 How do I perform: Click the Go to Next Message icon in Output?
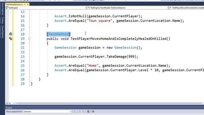pyautogui.click(x=83, y=111)
